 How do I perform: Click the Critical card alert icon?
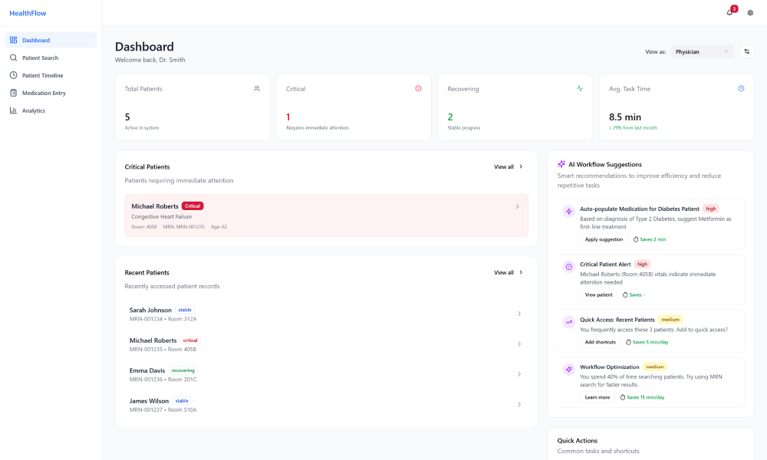point(418,88)
